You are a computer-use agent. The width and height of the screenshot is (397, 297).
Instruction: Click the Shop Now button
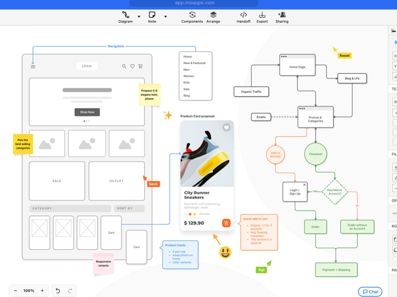87,112
